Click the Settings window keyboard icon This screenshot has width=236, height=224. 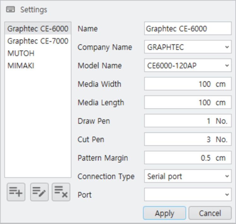10,9
